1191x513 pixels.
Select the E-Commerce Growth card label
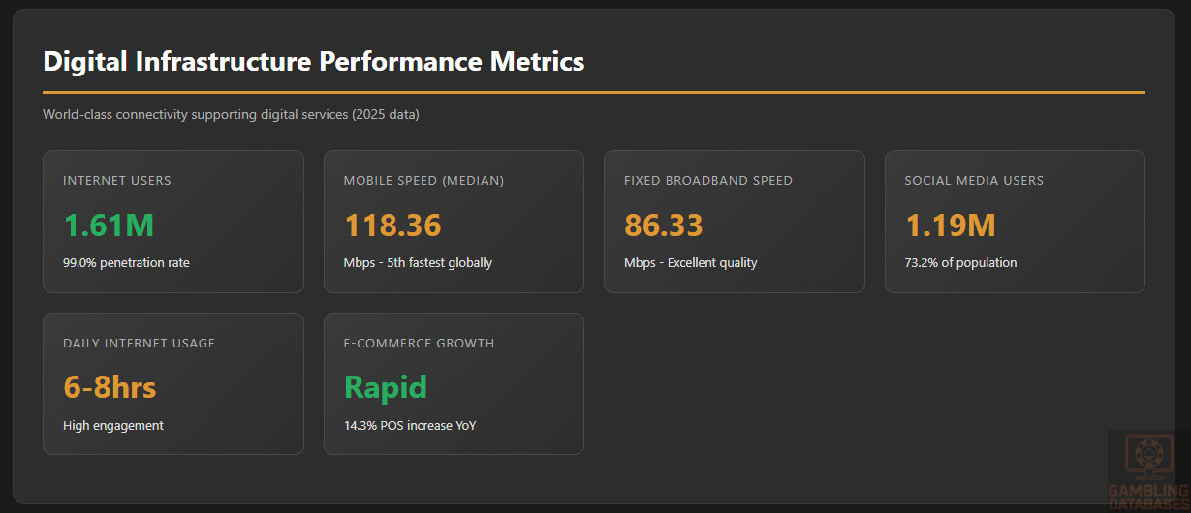coord(419,344)
